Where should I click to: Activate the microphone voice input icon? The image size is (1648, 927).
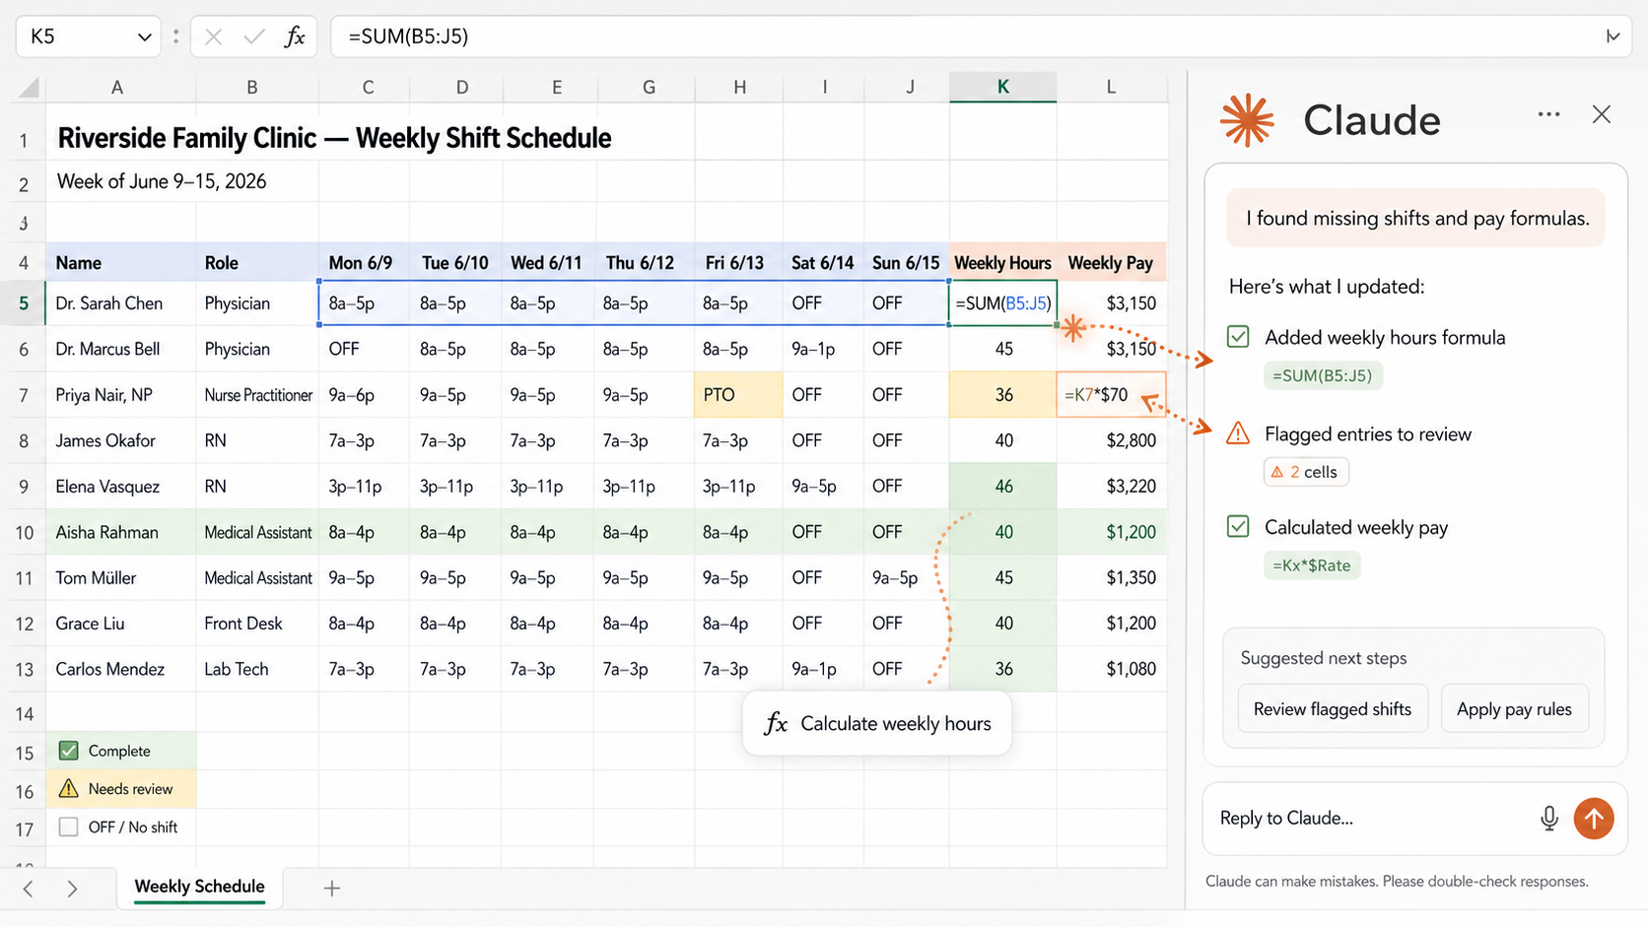[1549, 818]
